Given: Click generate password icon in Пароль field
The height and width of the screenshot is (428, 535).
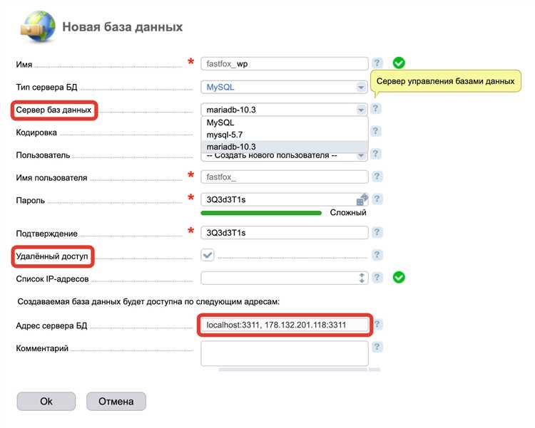Looking at the screenshot, I should [362, 199].
